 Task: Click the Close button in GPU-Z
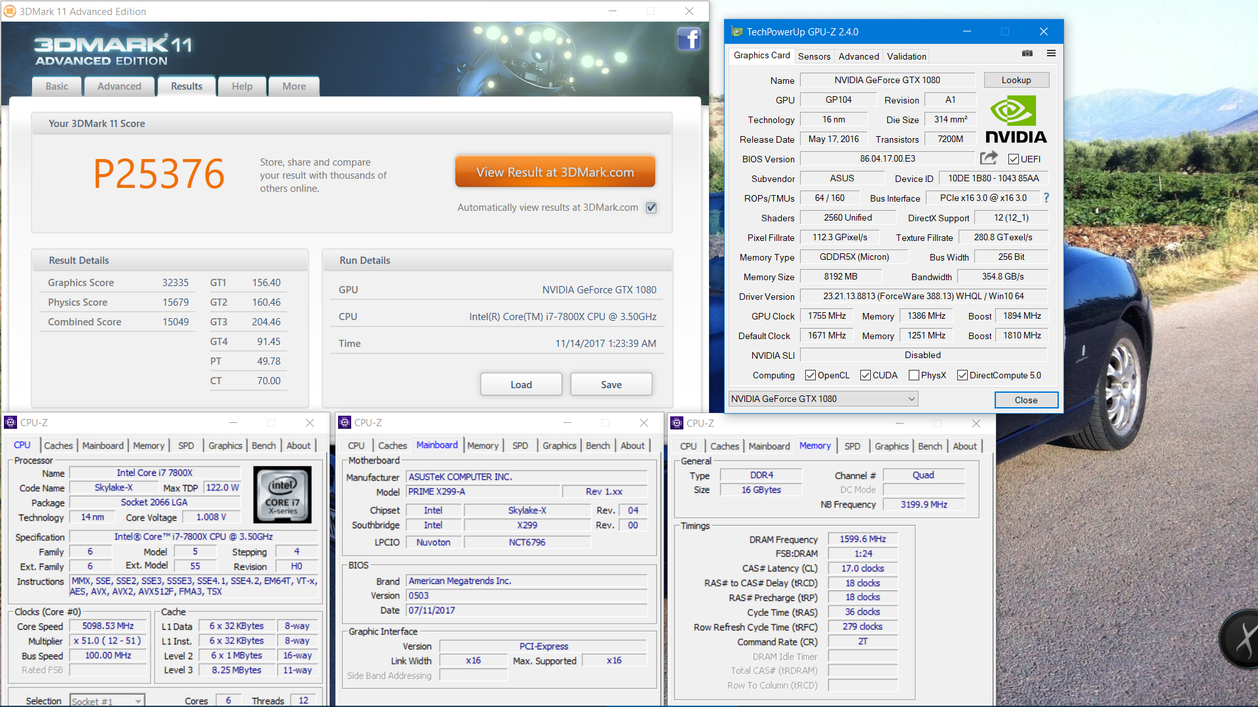1026,400
